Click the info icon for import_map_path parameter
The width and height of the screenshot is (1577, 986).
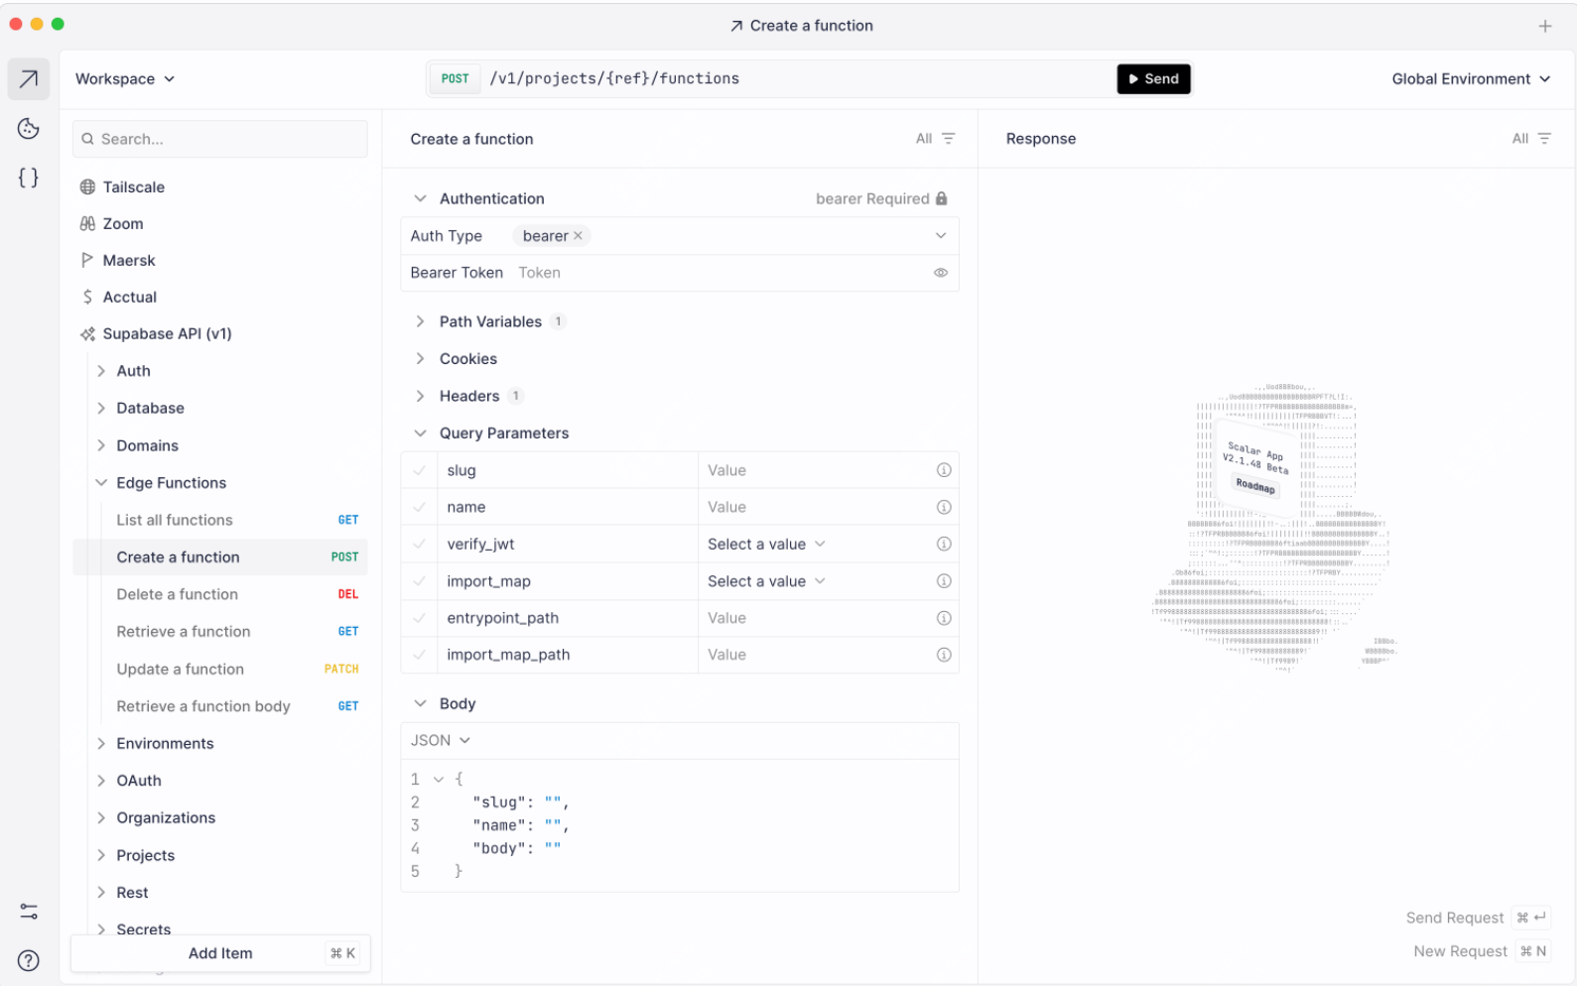tap(944, 655)
